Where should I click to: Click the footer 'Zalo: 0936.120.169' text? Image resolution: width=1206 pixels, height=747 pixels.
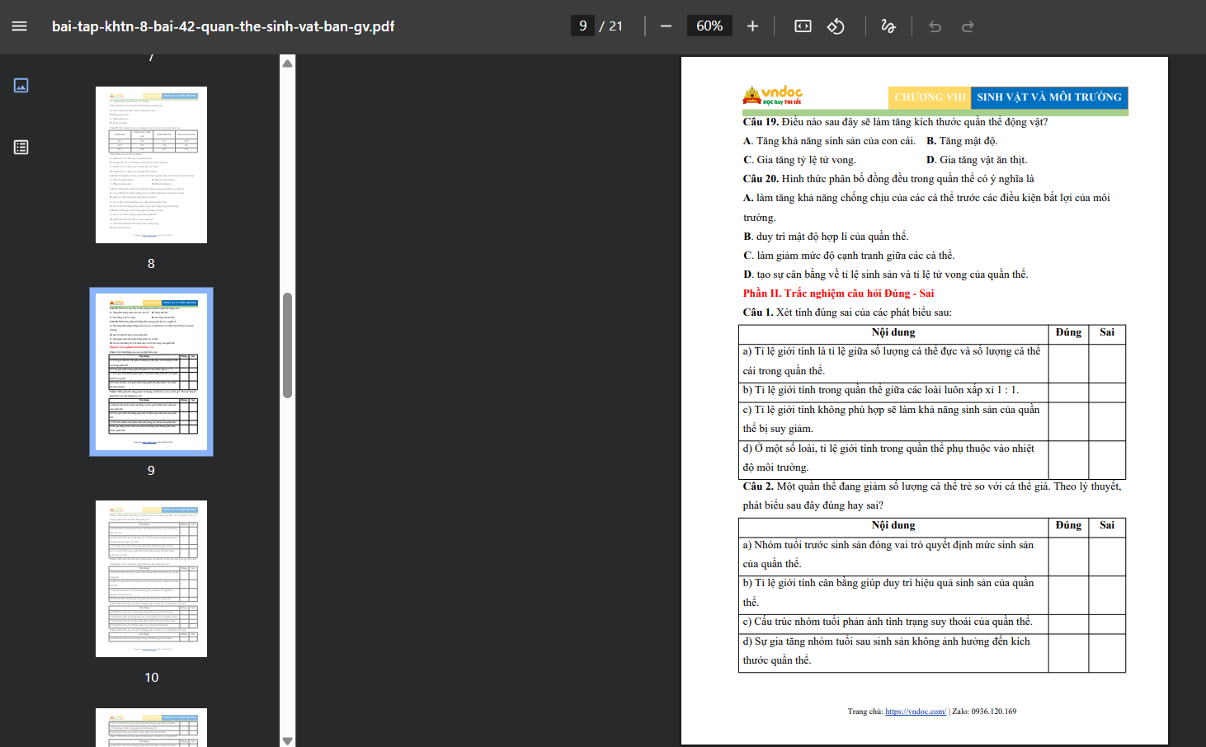click(x=984, y=712)
